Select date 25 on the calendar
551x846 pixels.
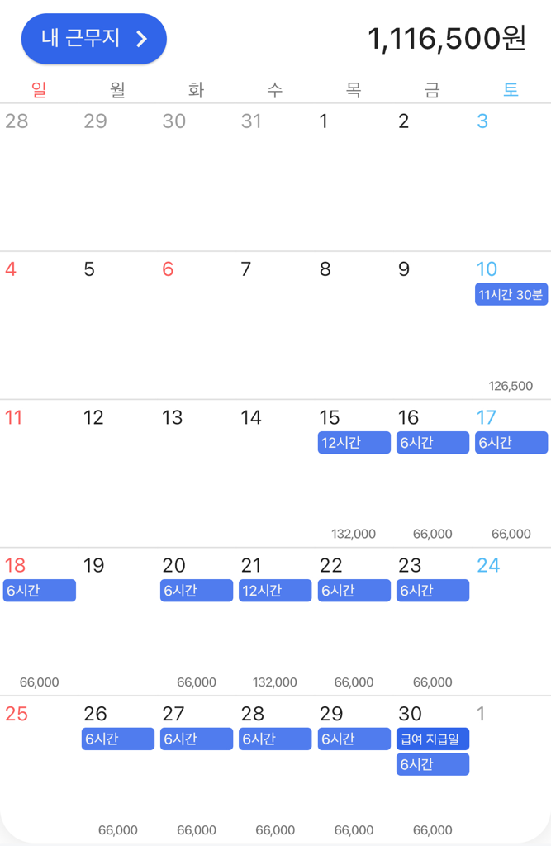click(17, 714)
